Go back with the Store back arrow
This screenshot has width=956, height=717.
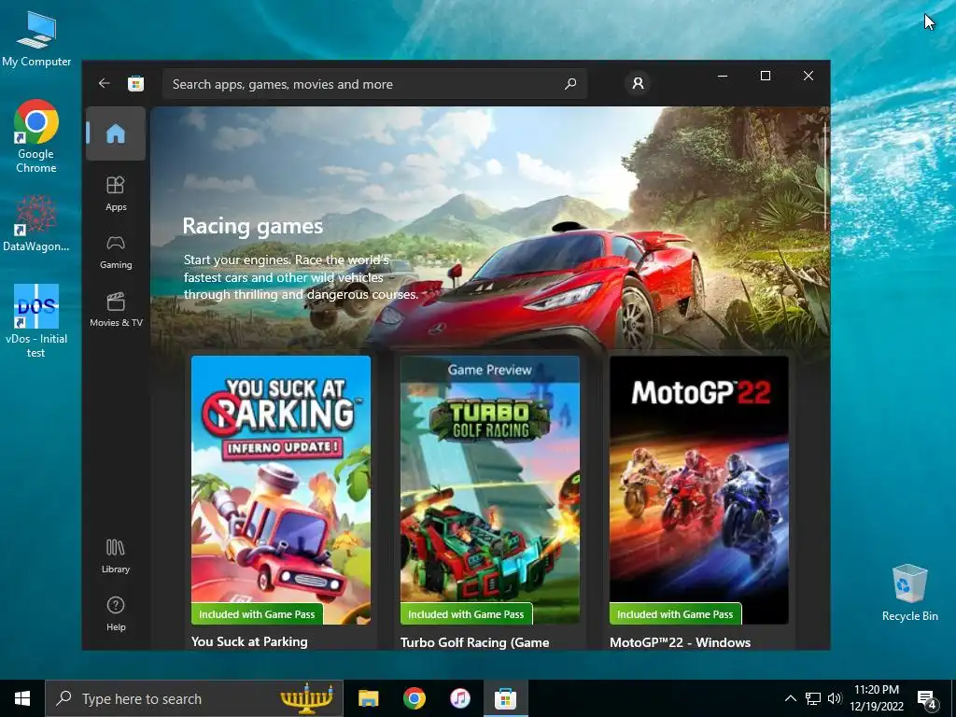pyautogui.click(x=105, y=83)
